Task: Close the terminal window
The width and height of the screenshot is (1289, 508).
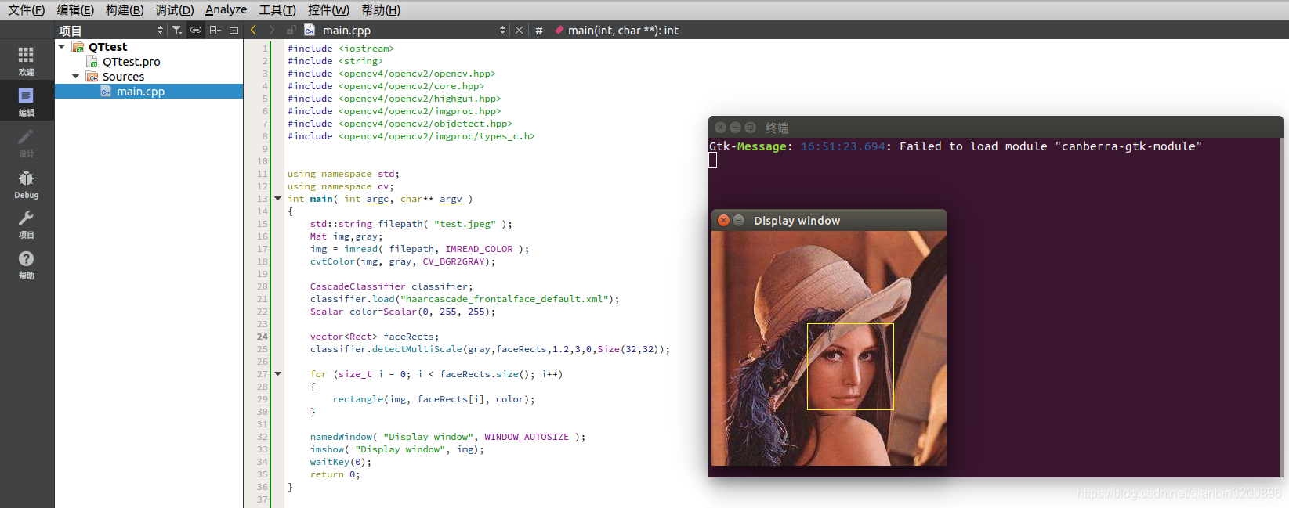Action: point(720,128)
